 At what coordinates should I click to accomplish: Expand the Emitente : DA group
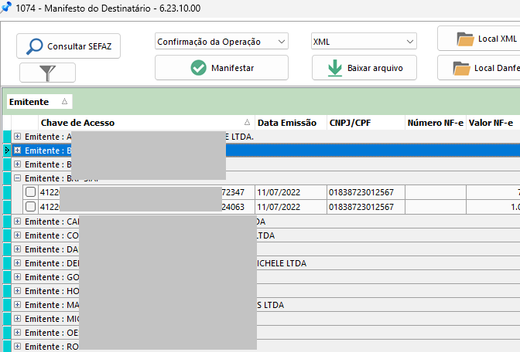[17, 249]
